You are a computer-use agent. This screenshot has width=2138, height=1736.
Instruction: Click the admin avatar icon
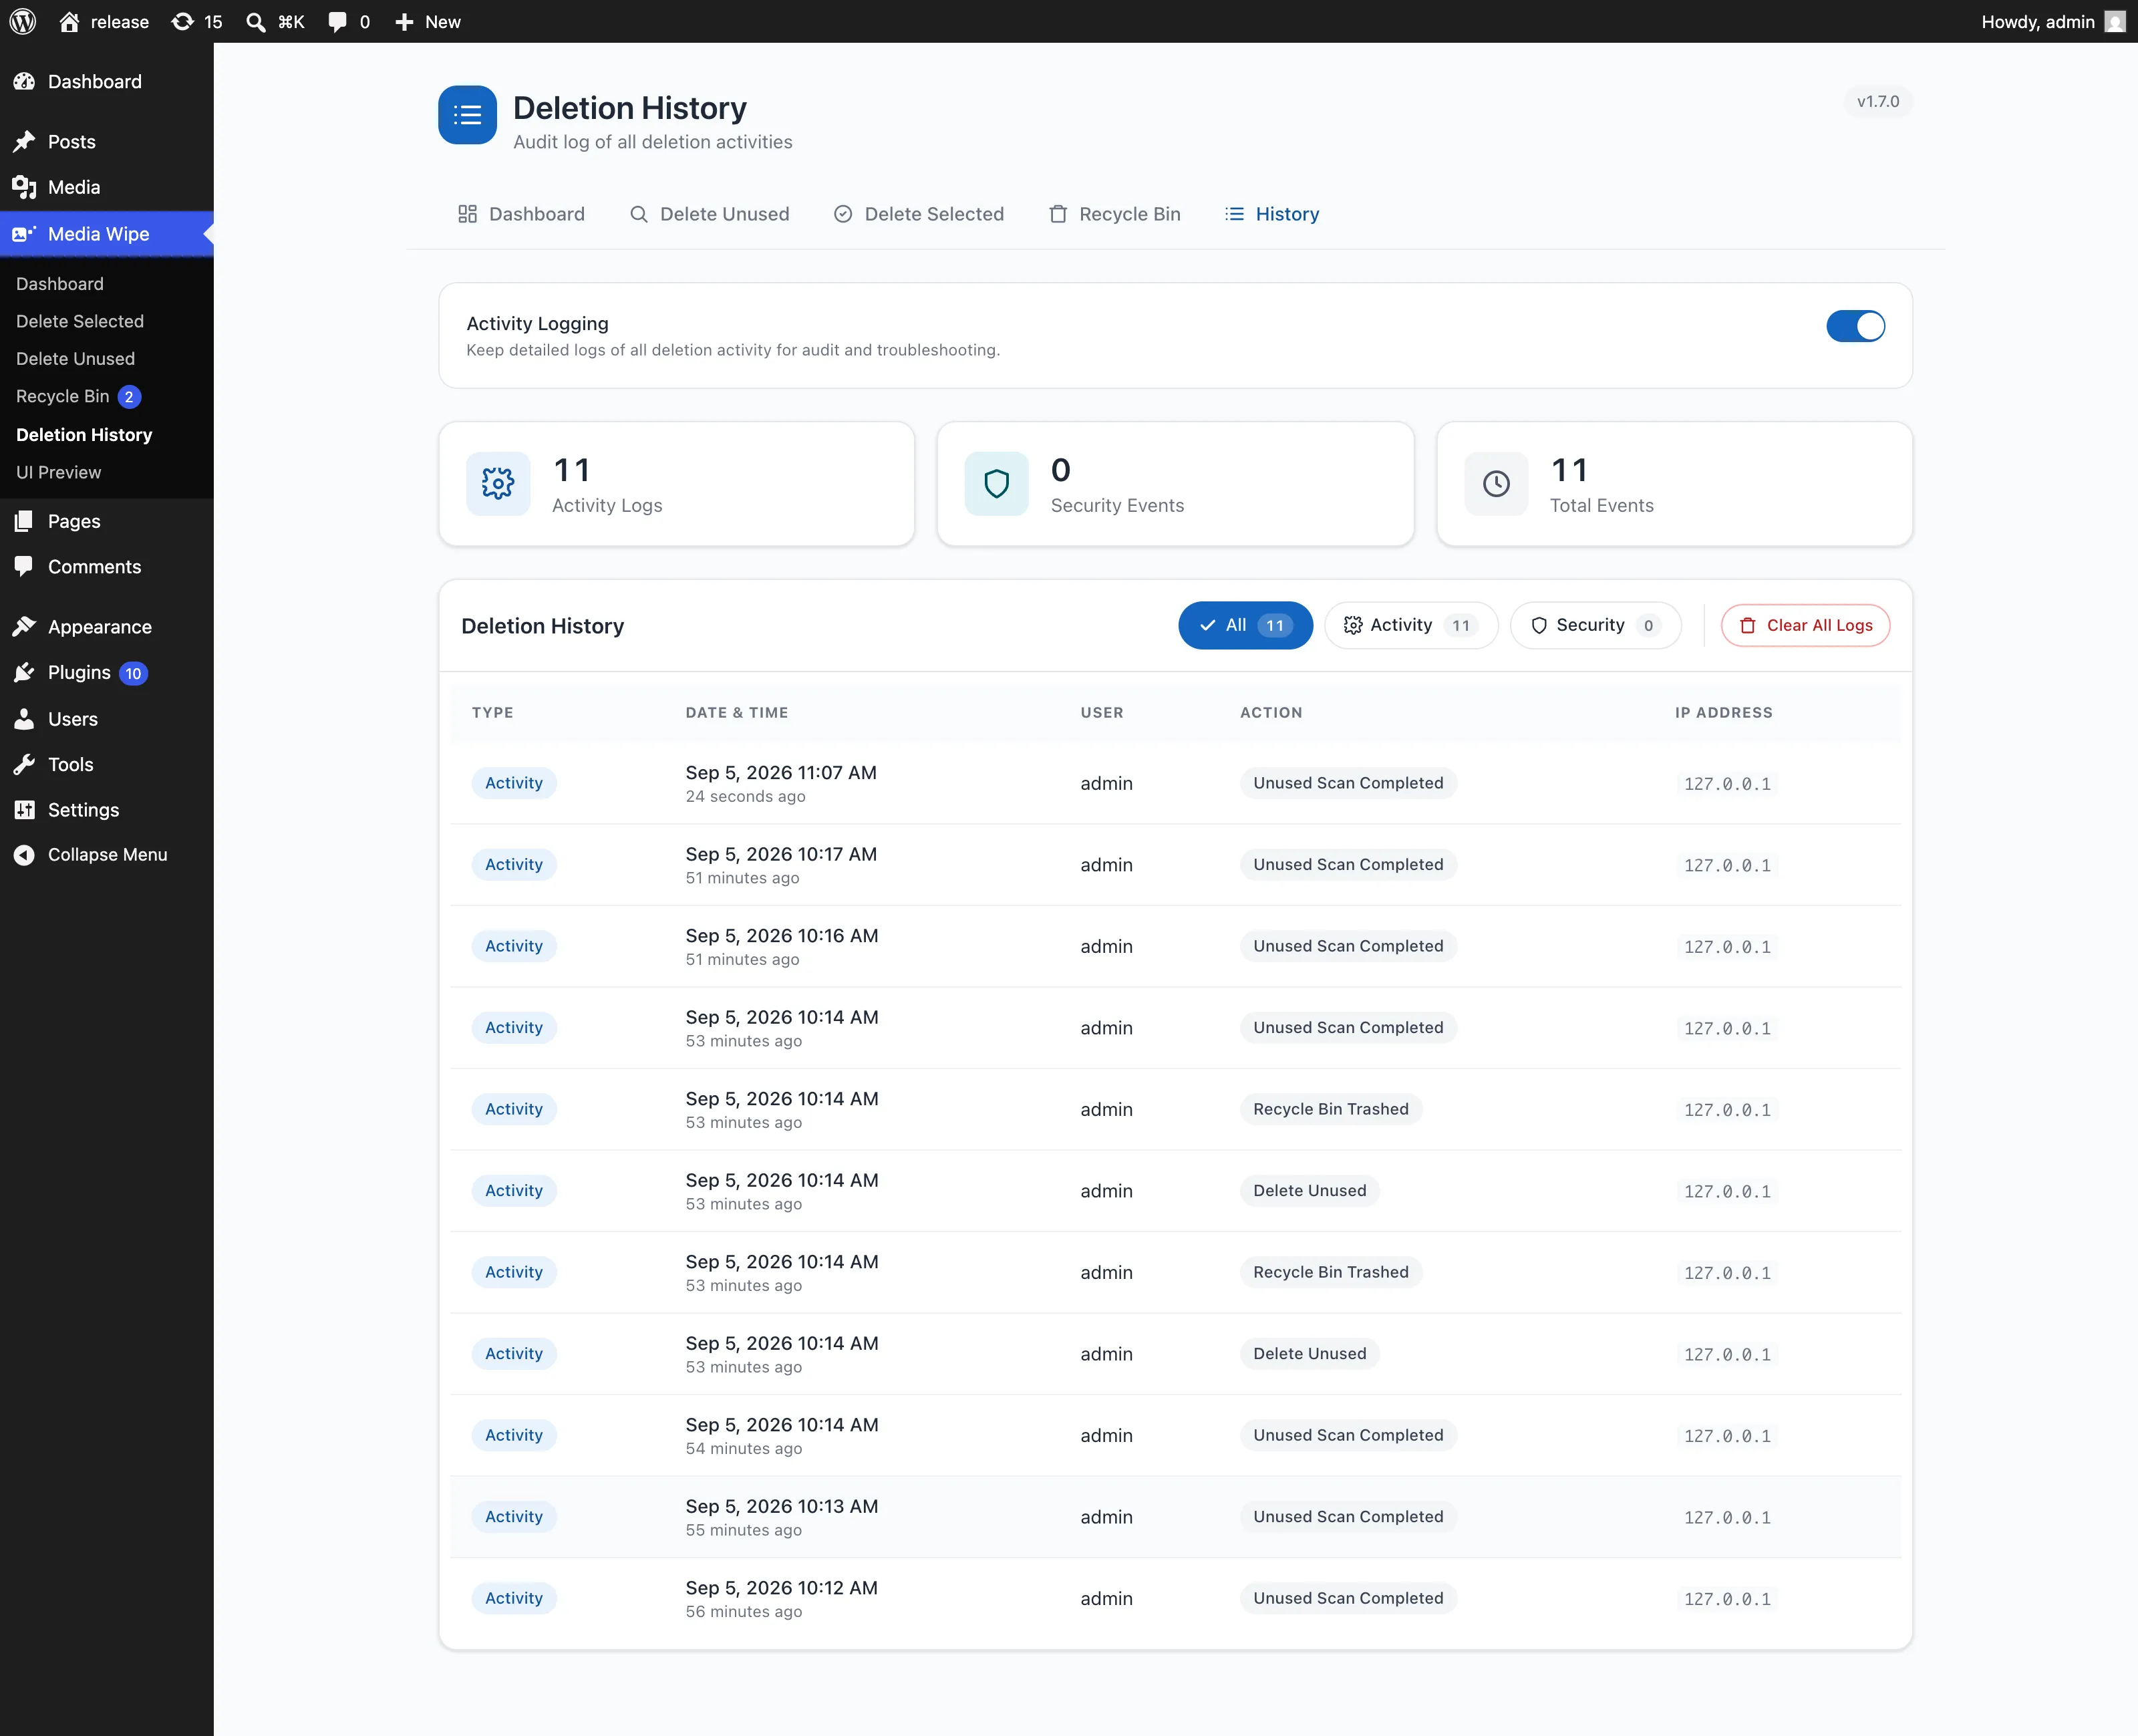[x=2114, y=21]
